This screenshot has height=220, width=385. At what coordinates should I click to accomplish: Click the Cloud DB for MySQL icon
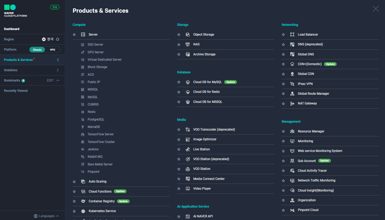click(188, 82)
